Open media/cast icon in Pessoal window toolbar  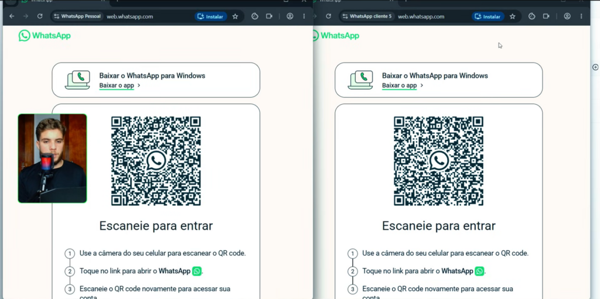[x=269, y=16]
